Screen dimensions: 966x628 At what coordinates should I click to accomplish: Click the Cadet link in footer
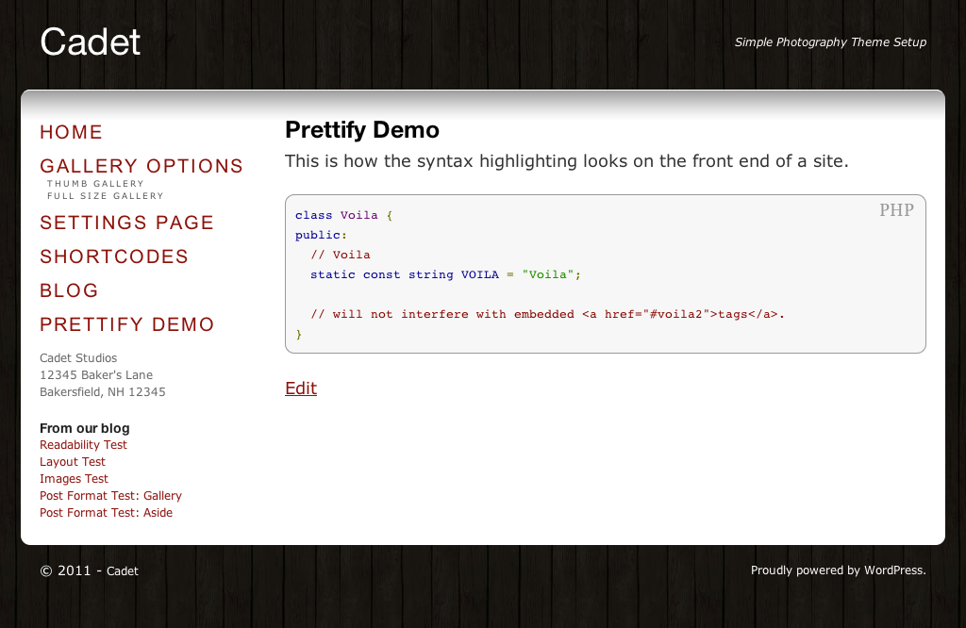[123, 571]
